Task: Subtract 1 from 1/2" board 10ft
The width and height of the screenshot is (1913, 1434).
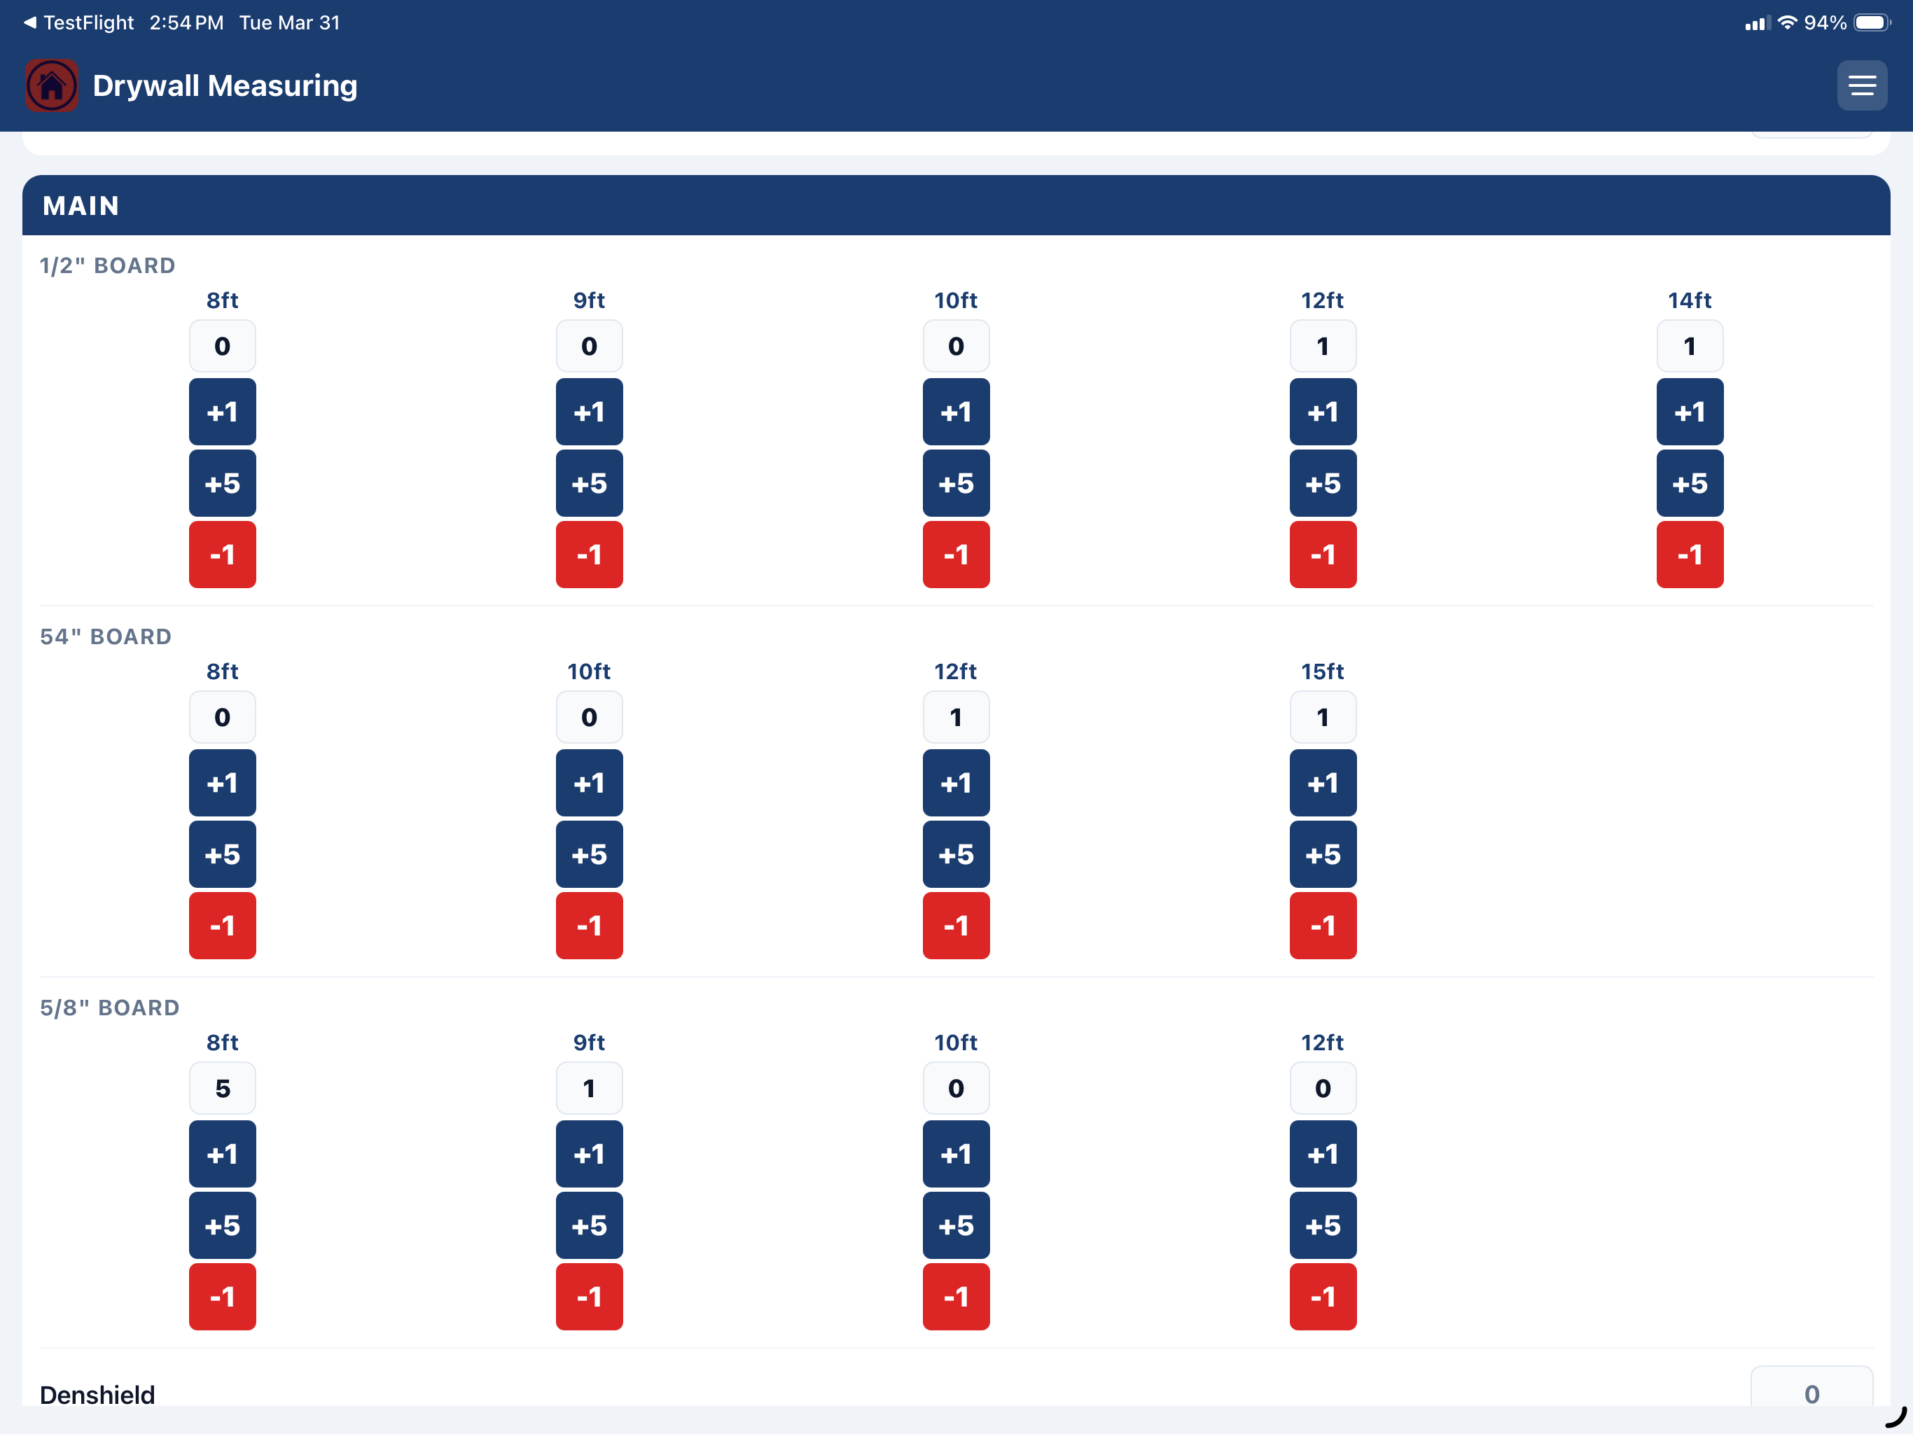Action: tap(956, 555)
